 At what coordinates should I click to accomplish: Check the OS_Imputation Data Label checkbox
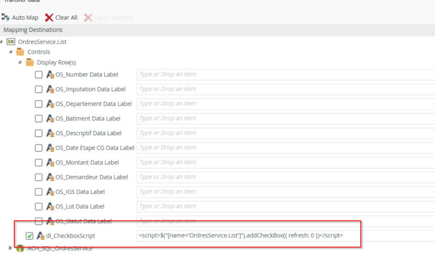click(39, 89)
